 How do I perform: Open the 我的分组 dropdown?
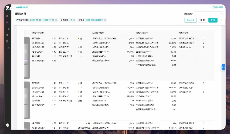209,14
